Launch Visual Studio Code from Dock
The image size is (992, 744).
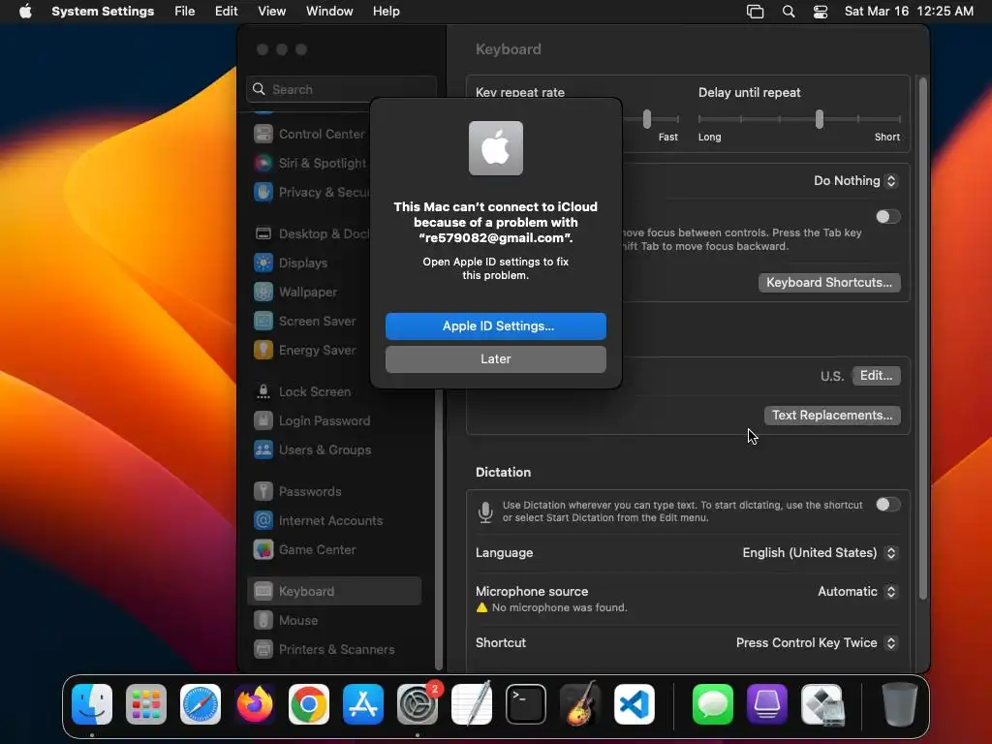[634, 704]
